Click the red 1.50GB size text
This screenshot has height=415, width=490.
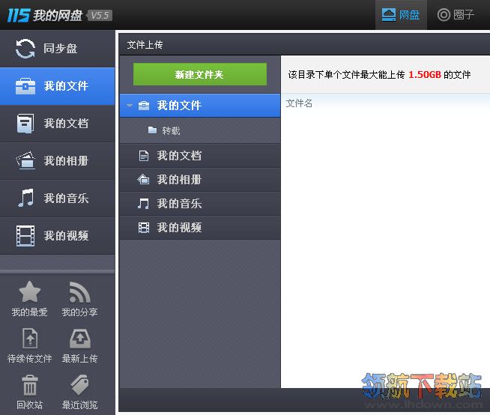[x=424, y=75]
